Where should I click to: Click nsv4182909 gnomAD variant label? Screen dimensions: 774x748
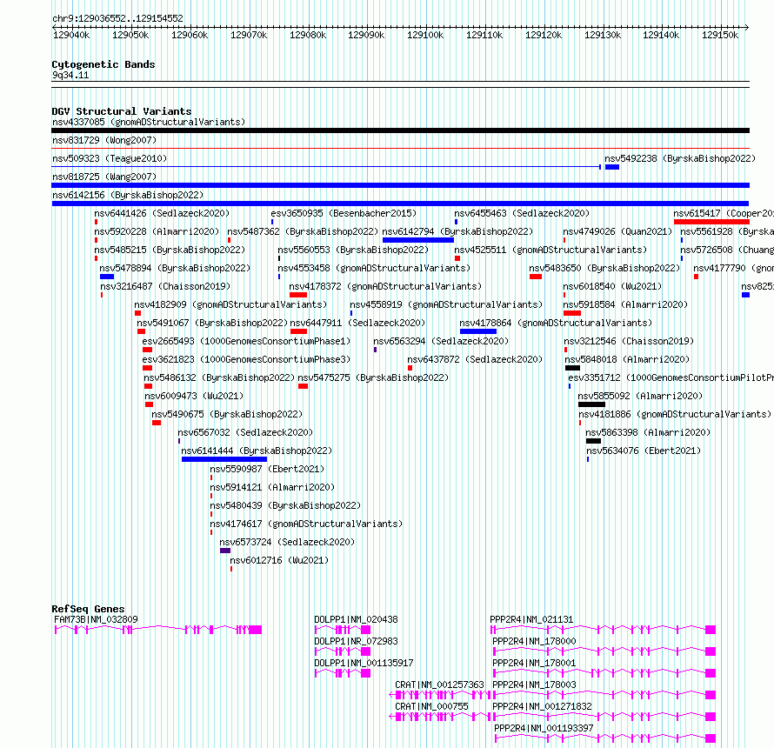tap(230, 304)
